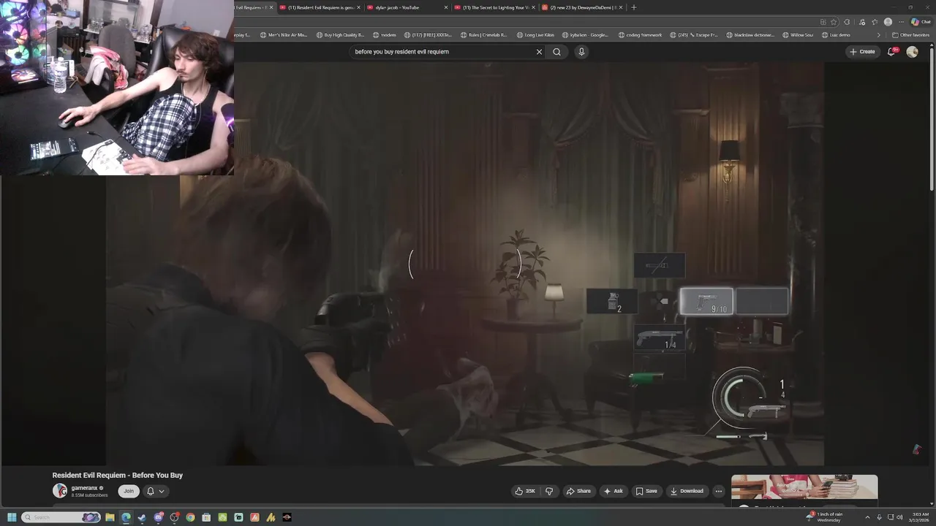This screenshot has width=936, height=526.
Task: Switch to 'new 23 by DewayneDaDemi' tab
Action: pos(583,7)
